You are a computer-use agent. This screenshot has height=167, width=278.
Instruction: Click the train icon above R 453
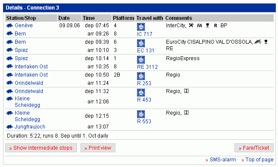[x=141, y=93]
